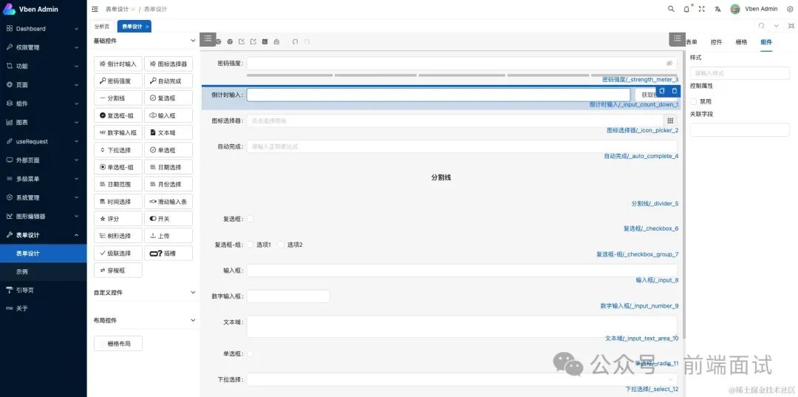Click the redo arrow in designer toolbar
798x397 pixels.
(x=307, y=41)
